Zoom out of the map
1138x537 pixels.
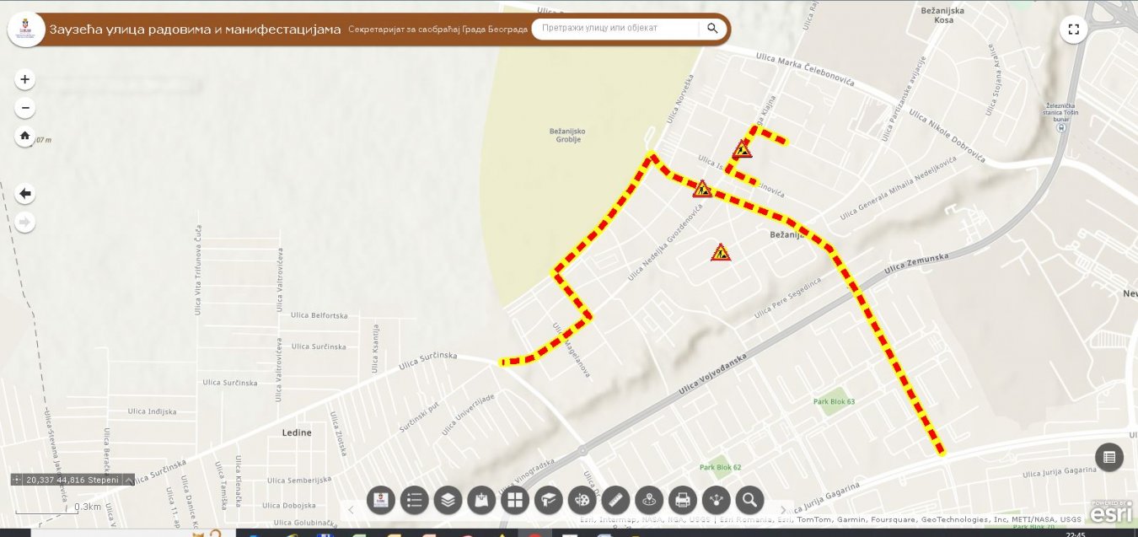tap(25, 108)
